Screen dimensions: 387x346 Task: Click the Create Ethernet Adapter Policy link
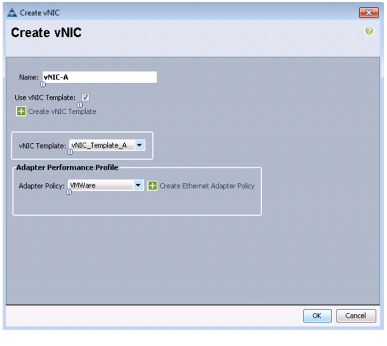click(207, 186)
